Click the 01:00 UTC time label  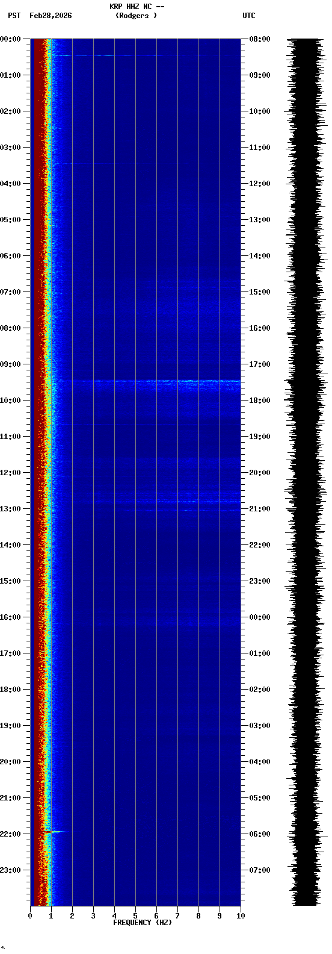click(x=260, y=653)
